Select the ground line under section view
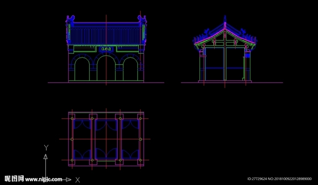Image resolution: width=318 pixels, height=185 pixels. pyautogui.click(x=232, y=83)
